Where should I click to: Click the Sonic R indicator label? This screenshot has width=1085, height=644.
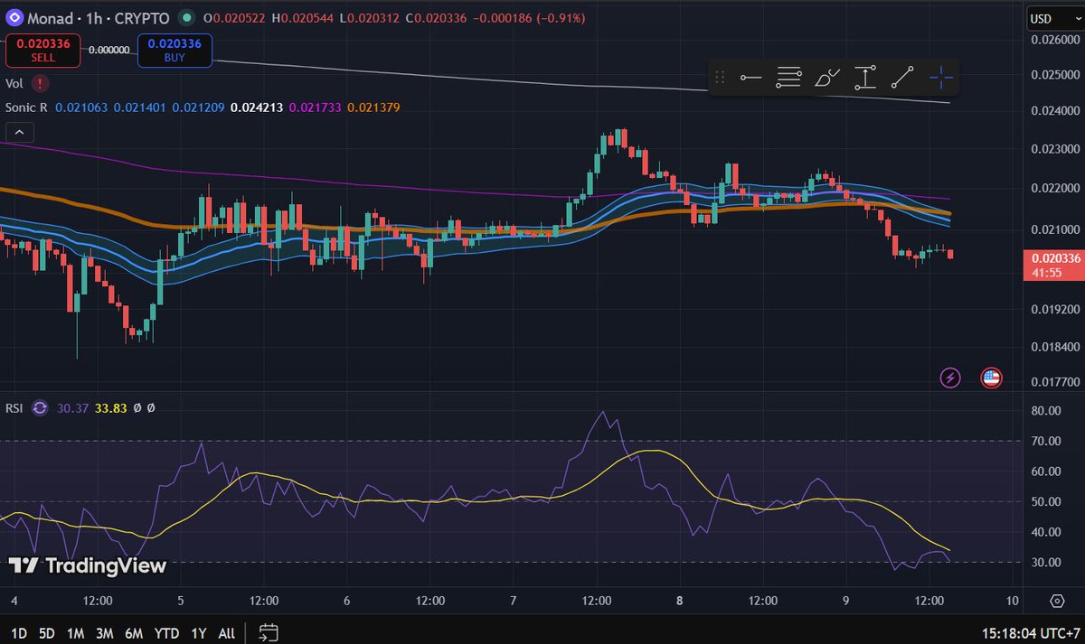[27, 107]
